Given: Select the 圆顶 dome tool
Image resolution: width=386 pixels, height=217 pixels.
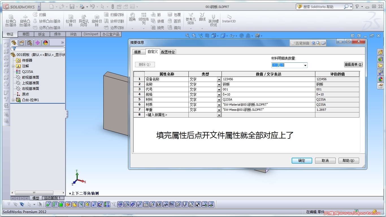Looking at the screenshot, I should pyautogui.click(x=174, y=21).
